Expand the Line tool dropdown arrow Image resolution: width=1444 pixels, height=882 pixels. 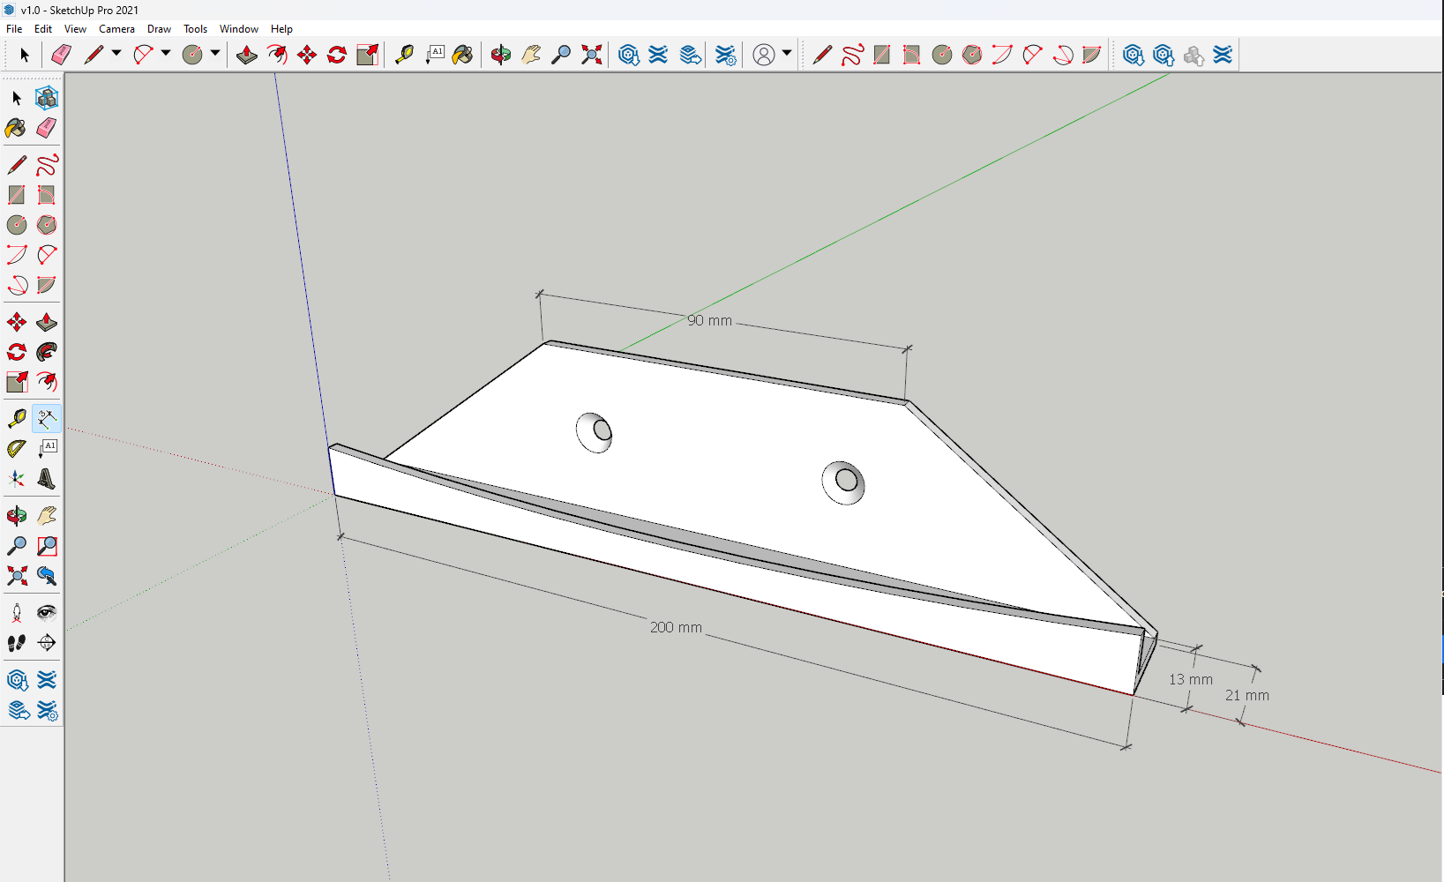[116, 54]
